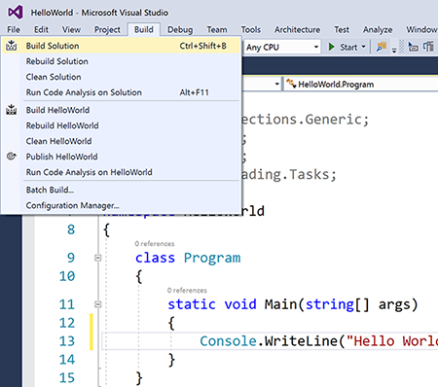Click Tasks in the using statement
Screen dimensions: 438x387
[x=310, y=175]
